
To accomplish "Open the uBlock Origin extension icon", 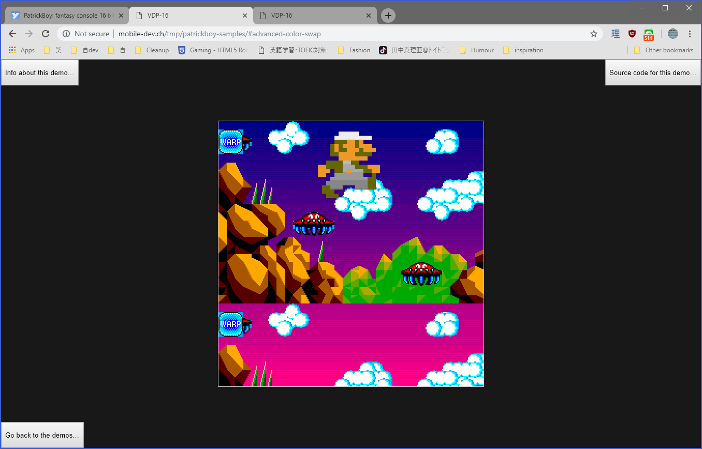I will pyautogui.click(x=632, y=34).
